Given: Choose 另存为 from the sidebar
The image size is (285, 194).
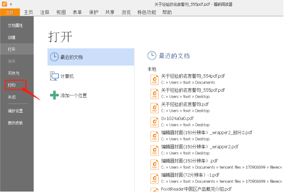Looking at the screenshot, I should click(x=13, y=73).
